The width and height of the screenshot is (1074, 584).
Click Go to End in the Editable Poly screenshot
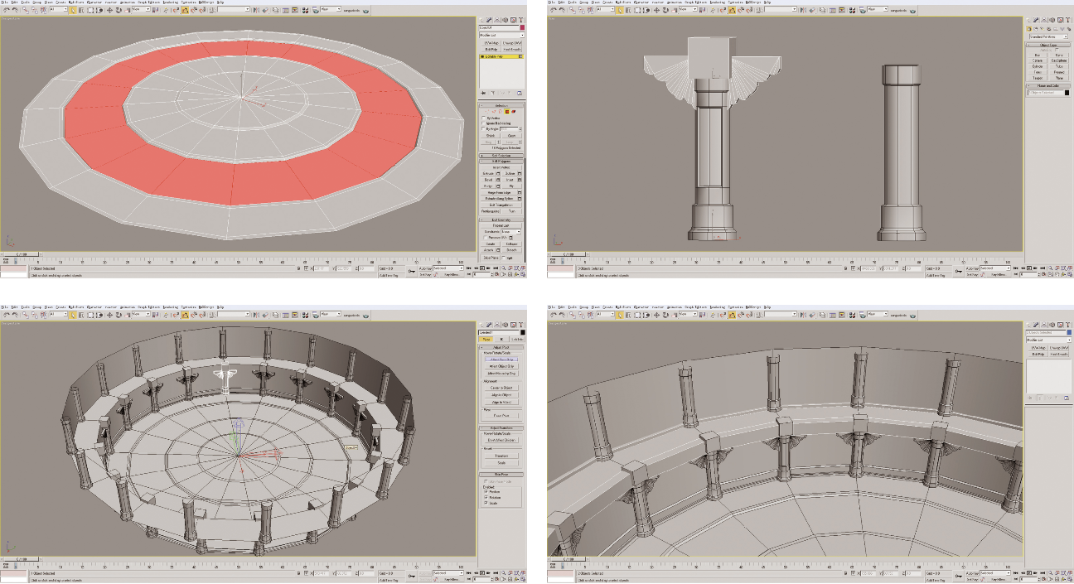click(496, 268)
